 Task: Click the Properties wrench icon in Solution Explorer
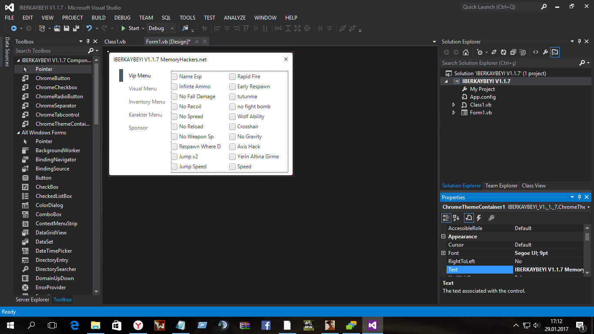[545, 52]
